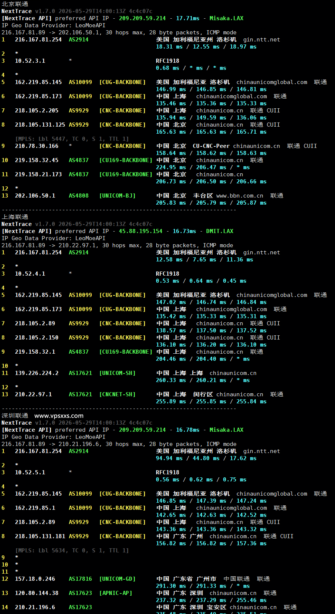Select the hop IP 10.52.4.1
The height and width of the screenshot is (614, 335).
pos(30,274)
